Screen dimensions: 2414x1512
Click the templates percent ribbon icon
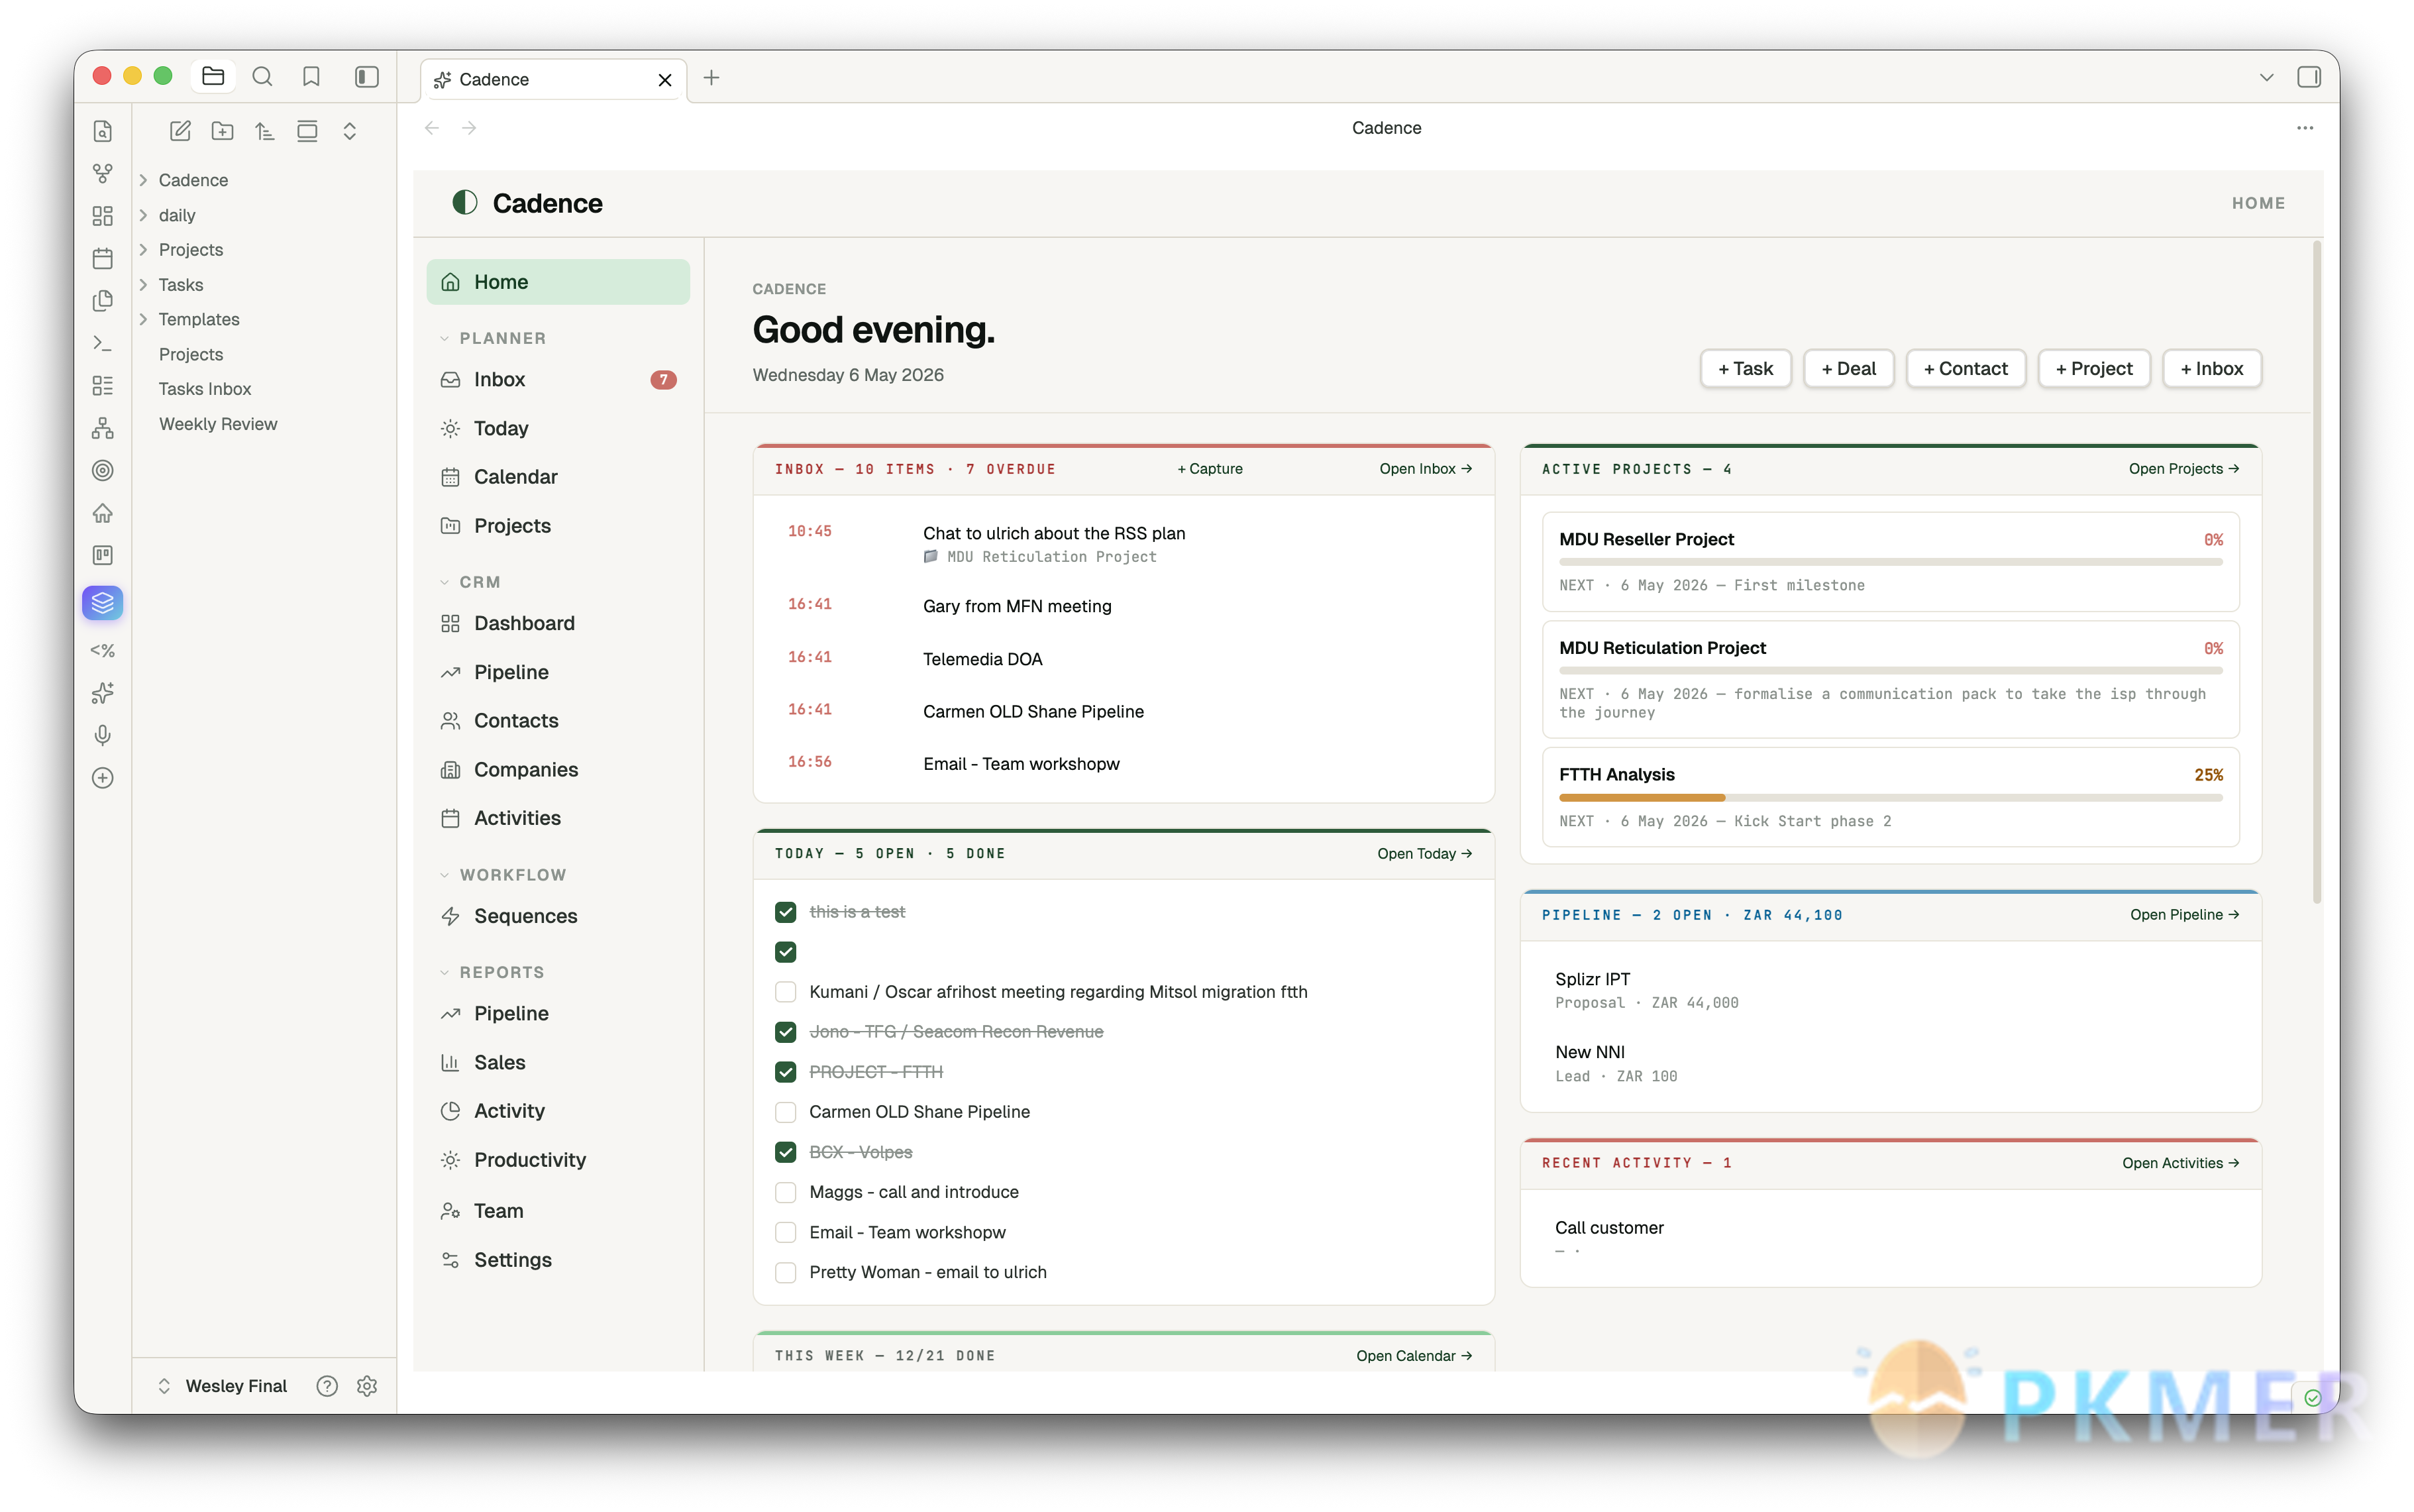pyautogui.click(x=102, y=650)
